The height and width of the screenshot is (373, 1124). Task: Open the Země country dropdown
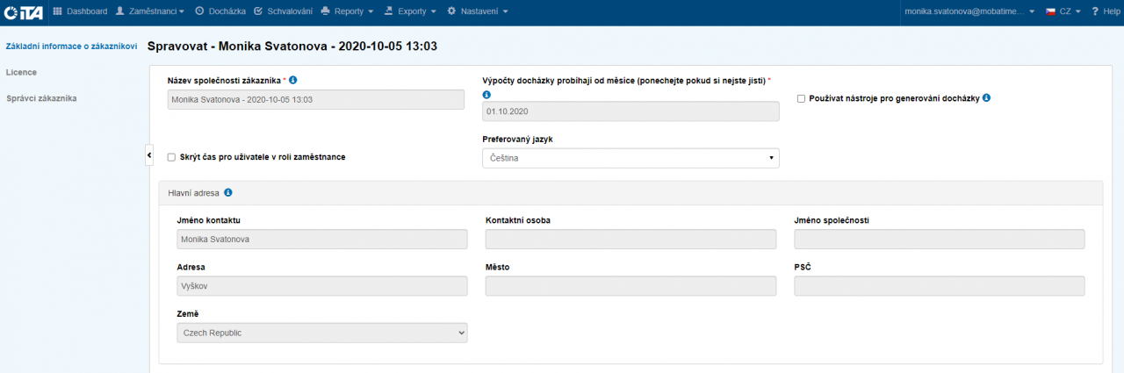[321, 333]
